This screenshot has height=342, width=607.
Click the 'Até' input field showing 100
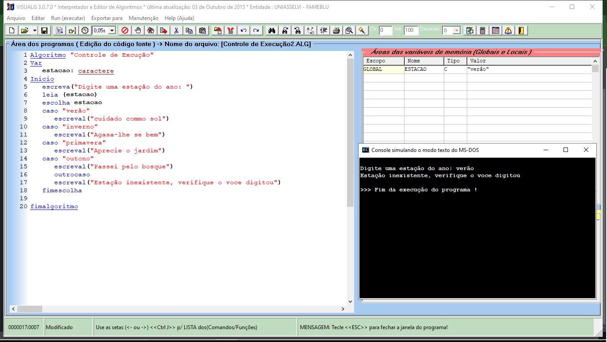(x=411, y=31)
